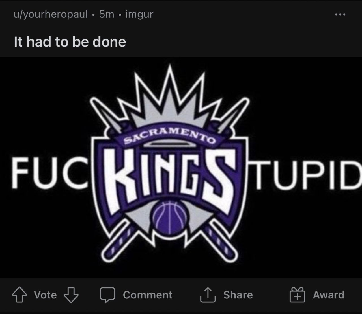Click the award gift box icon
Viewport: 362px width, 314px height.
297,295
